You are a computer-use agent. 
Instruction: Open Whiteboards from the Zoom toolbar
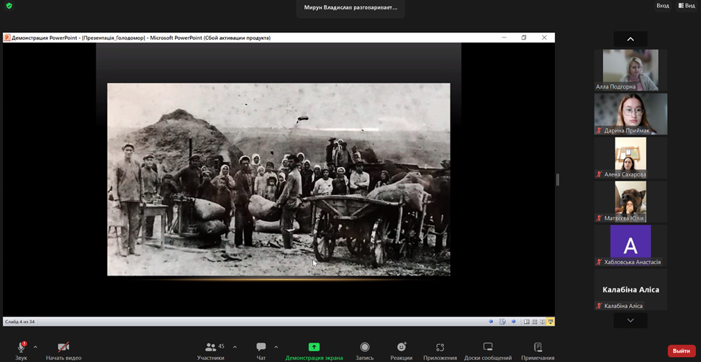487,348
